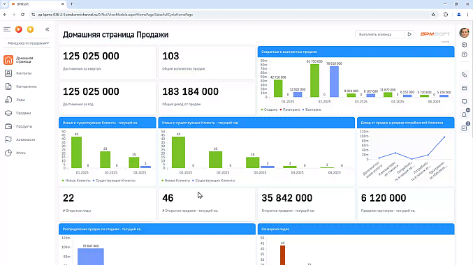Viewport: 473px width, 265px height.
Task: Click the Итоги dashboards icon
Action: point(8,153)
